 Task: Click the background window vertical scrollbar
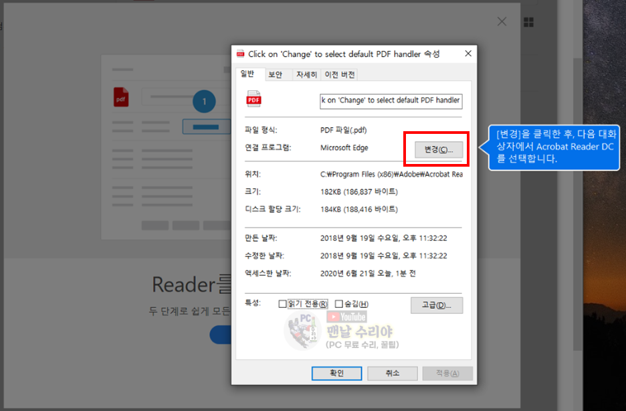click(577, 203)
